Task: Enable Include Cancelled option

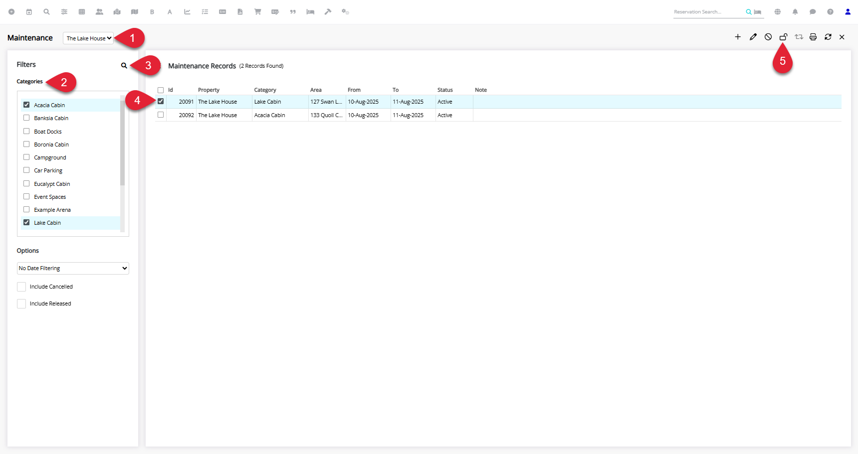Action: click(x=21, y=287)
